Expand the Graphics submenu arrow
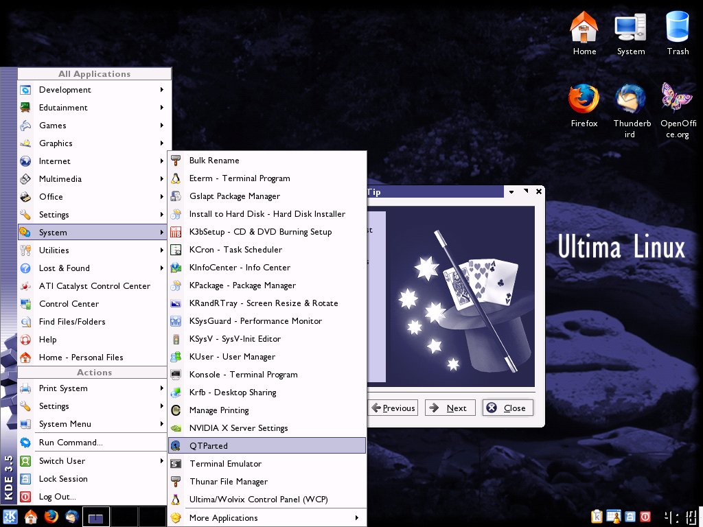The height and width of the screenshot is (527, 703). point(162,143)
